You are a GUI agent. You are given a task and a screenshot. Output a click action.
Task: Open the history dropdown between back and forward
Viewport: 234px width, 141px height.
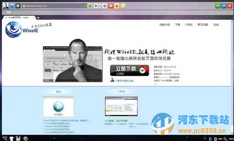pyautogui.click(x=100, y=6)
